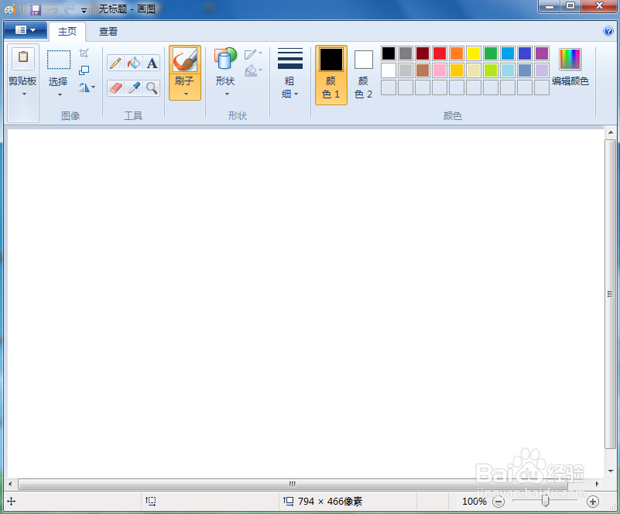The width and height of the screenshot is (620, 514).
Task: Expand the clipboard 剪贴板 dropdown arrow
Action: pos(24,94)
